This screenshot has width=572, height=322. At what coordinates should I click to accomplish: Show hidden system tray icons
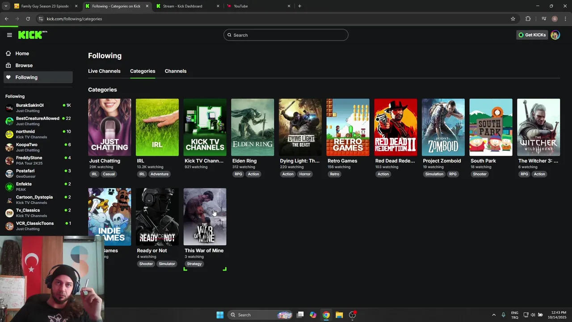[x=494, y=315]
